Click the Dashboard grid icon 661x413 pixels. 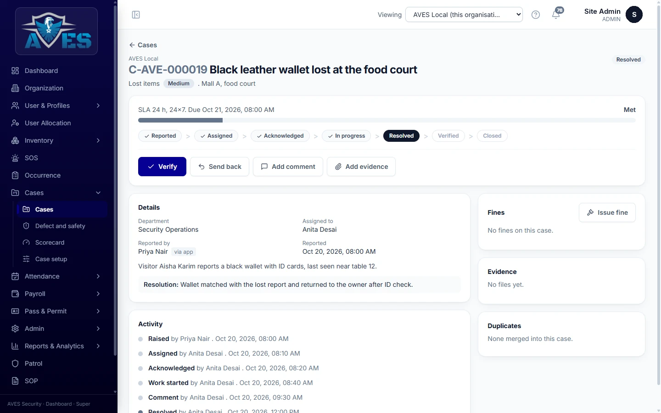[15, 71]
